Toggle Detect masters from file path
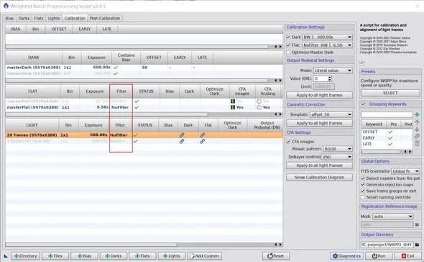This screenshot has height=262, width=424. pyautogui.click(x=363, y=179)
